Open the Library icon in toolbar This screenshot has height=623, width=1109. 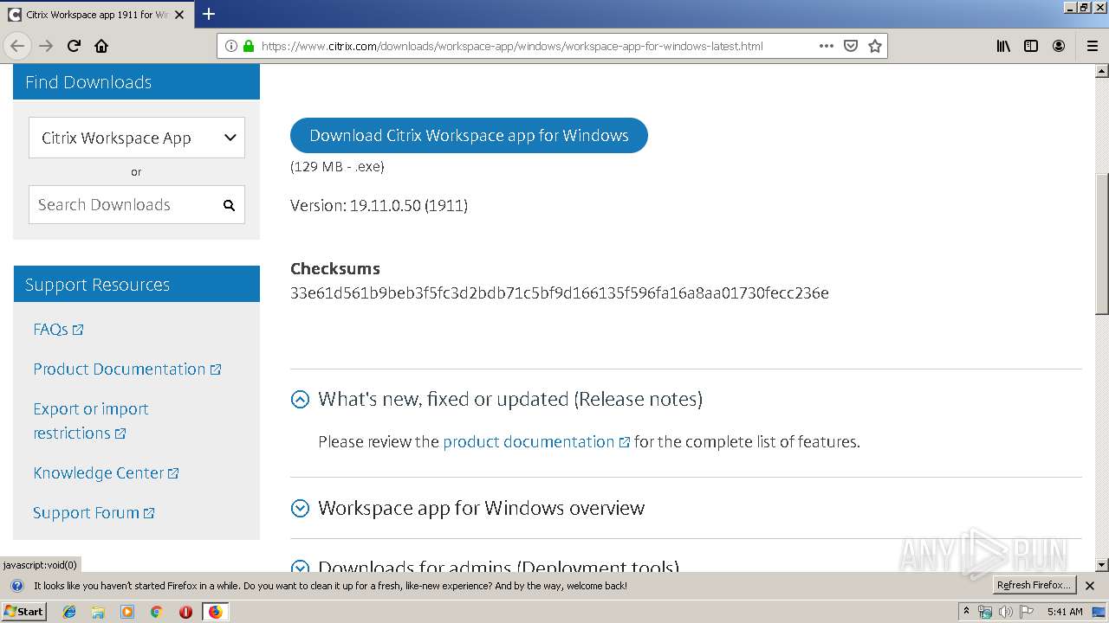1003,46
